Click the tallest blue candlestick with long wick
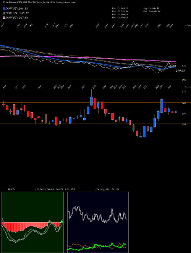Viewport: 191px width, 253px height. (x=91, y=101)
